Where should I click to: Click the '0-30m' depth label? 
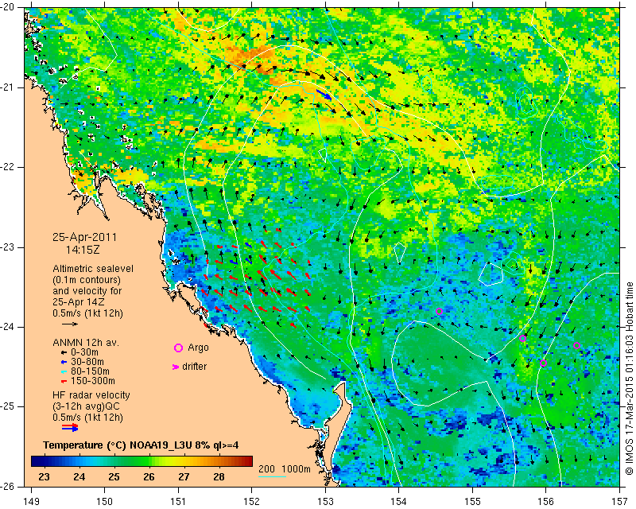84,352
